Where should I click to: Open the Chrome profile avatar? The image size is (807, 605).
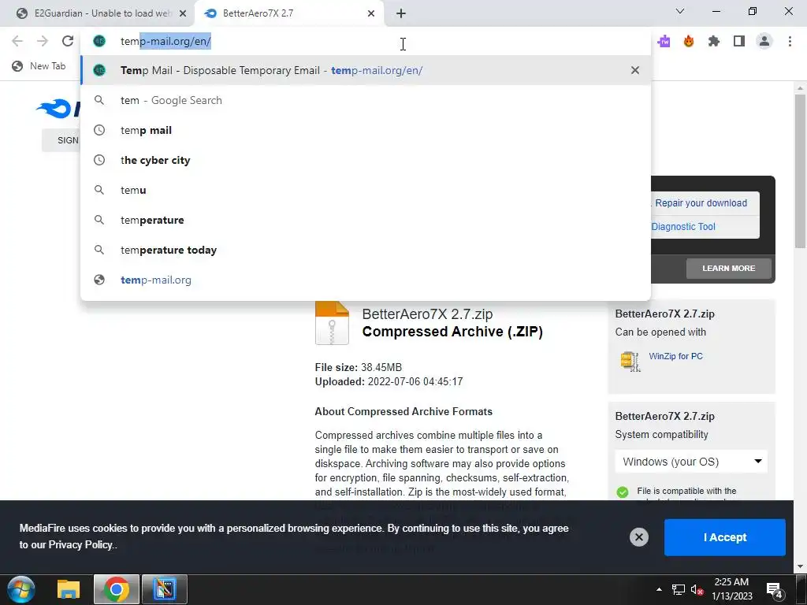(x=764, y=41)
